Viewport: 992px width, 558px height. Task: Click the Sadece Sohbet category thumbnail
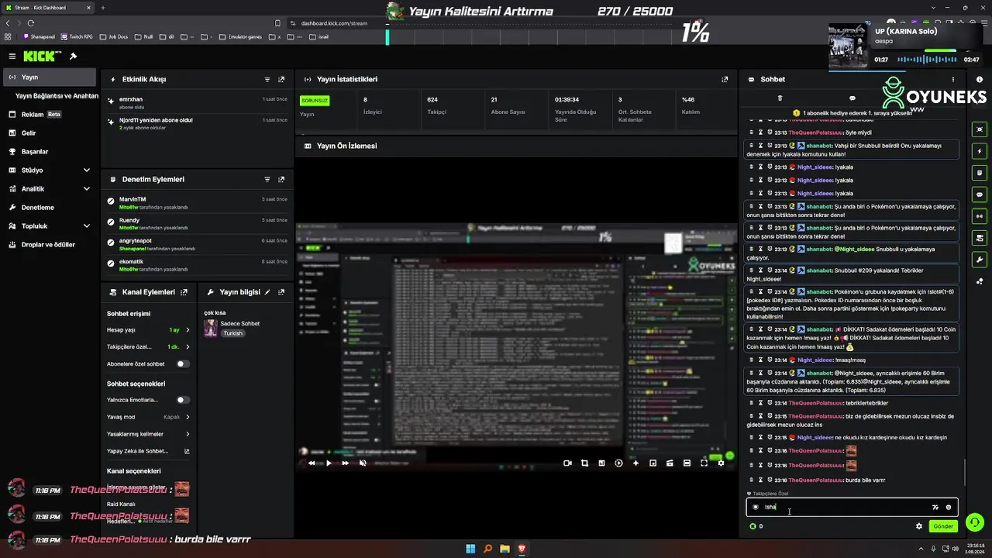click(x=210, y=328)
